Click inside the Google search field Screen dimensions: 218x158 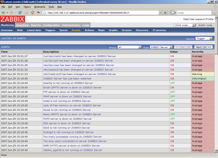(194, 13)
